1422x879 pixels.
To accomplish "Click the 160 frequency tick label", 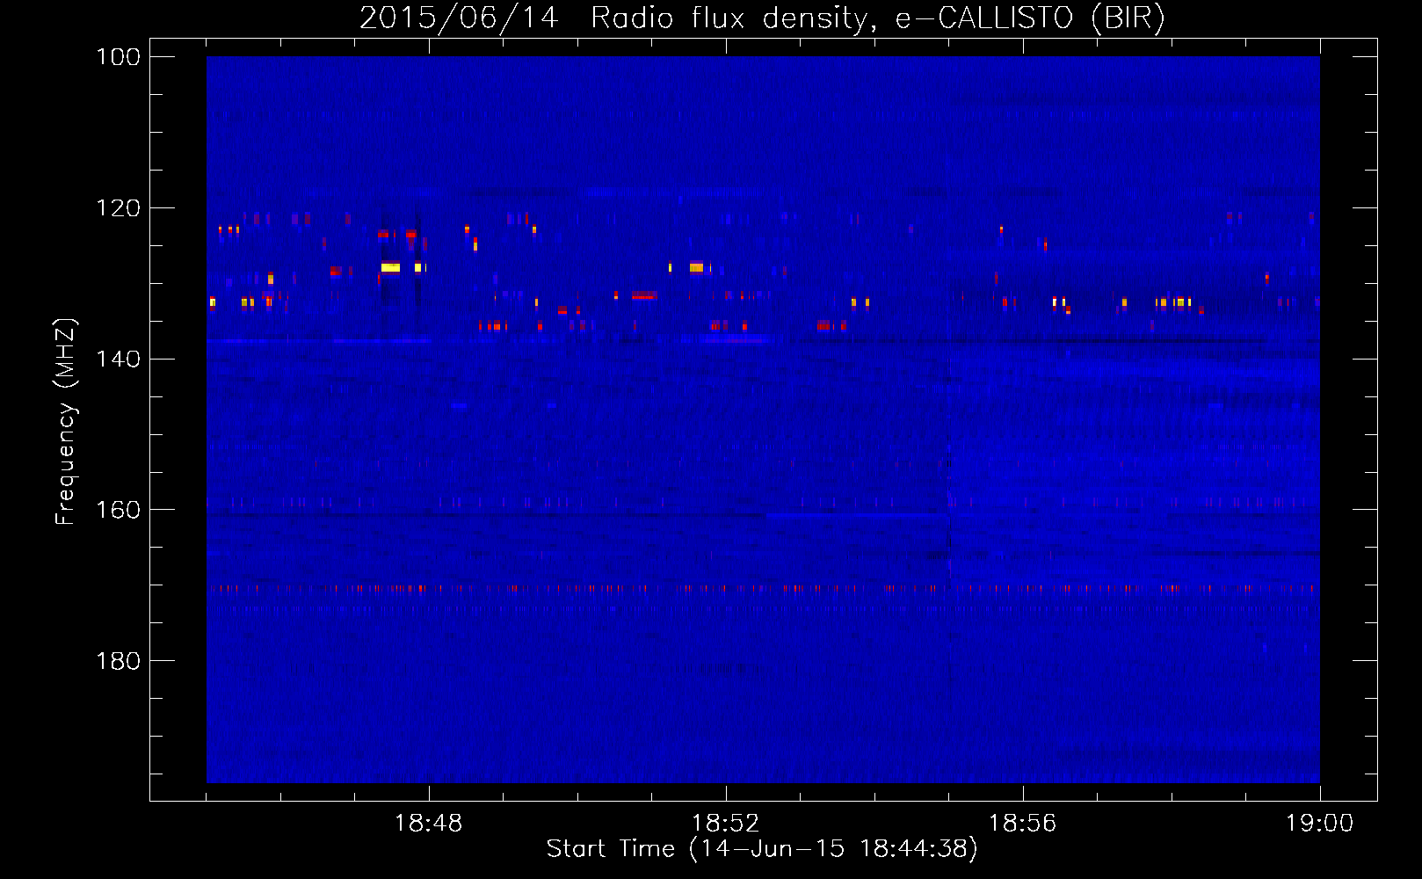I will click(x=117, y=510).
